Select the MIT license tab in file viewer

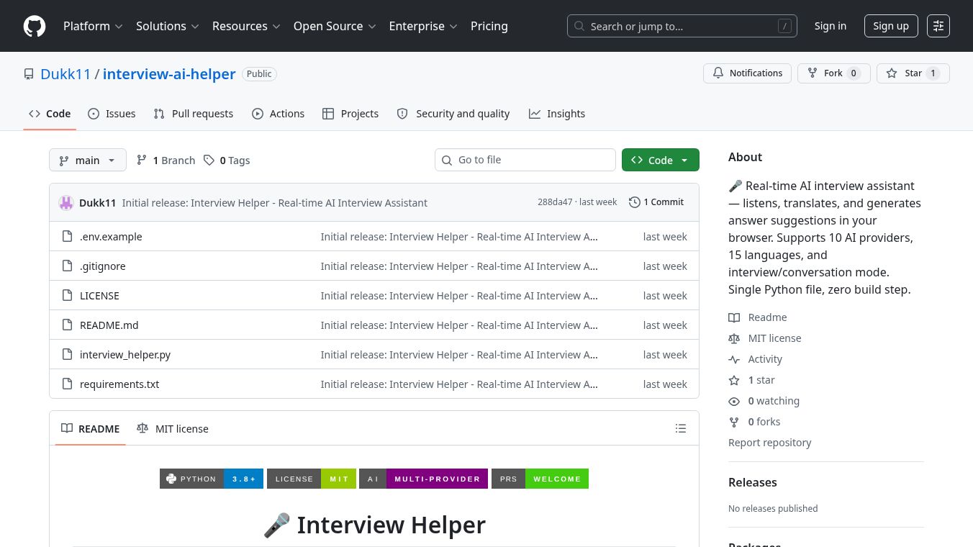[173, 429]
